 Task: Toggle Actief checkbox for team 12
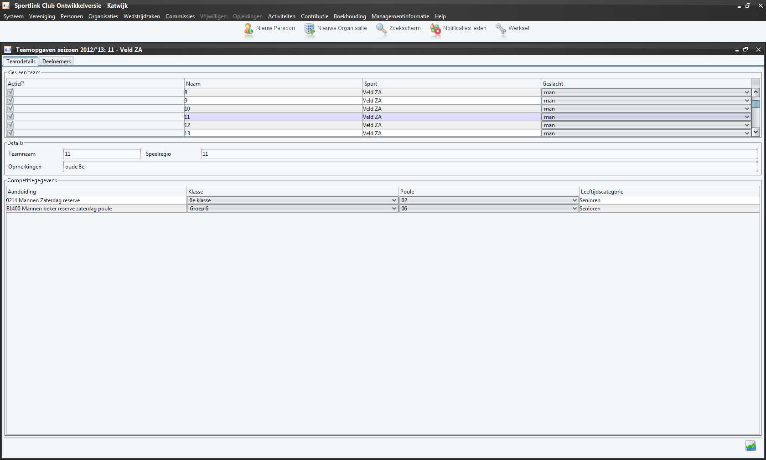[10, 125]
